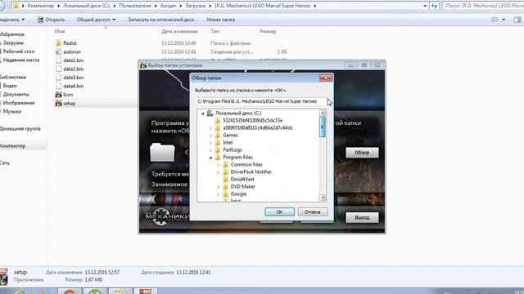The height and width of the screenshot is (294, 524).
Task: Sort files by Имя column
Action: (x=60, y=31)
